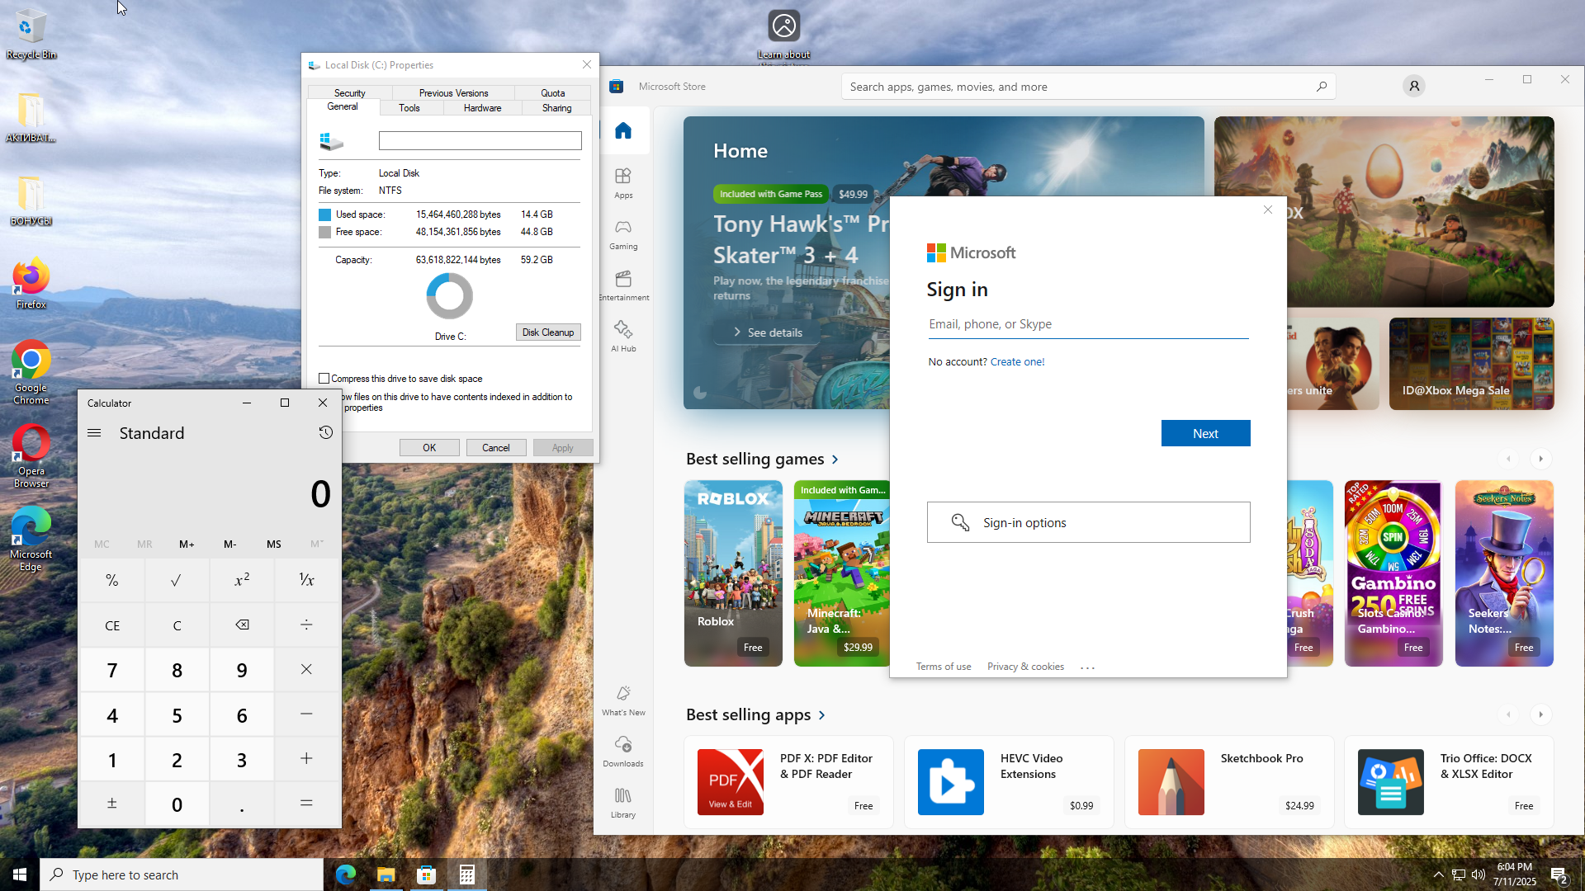Open Downloads in Store sidebar
Screen dimensions: 1585x891
click(x=623, y=752)
